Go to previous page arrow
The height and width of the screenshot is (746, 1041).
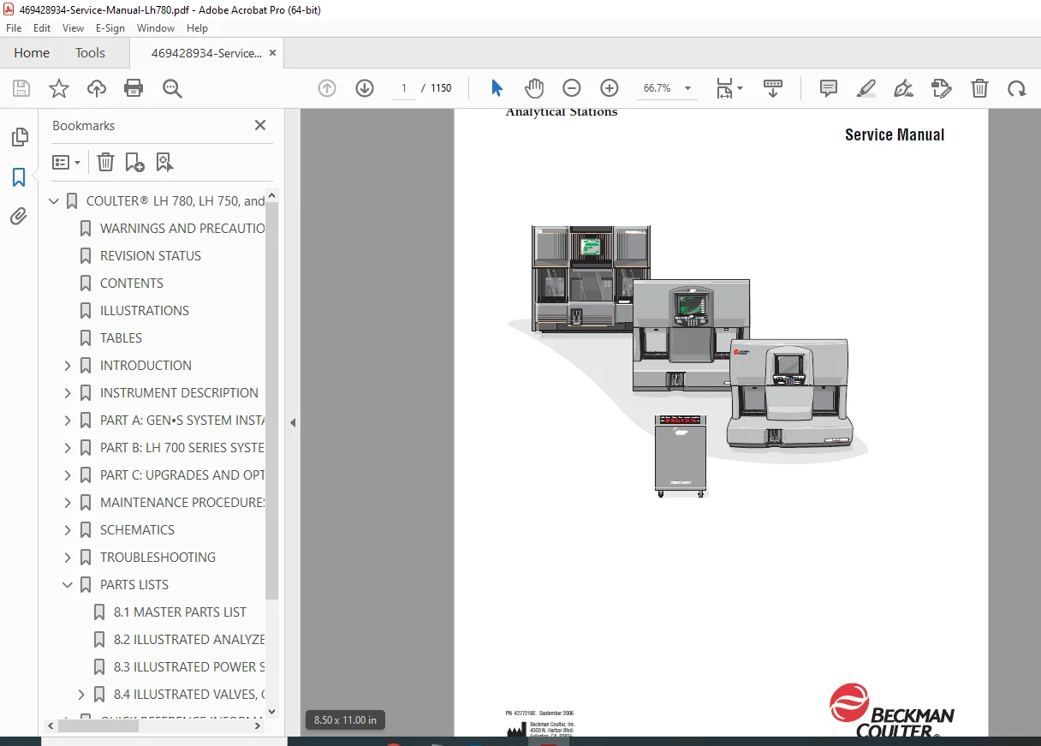(x=327, y=88)
